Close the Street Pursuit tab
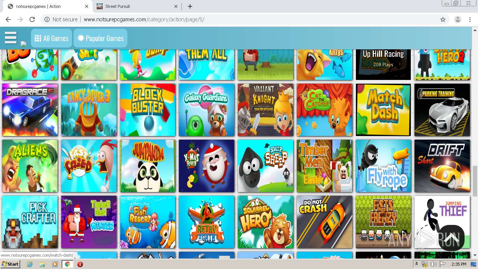478x269 pixels. pyautogui.click(x=176, y=6)
